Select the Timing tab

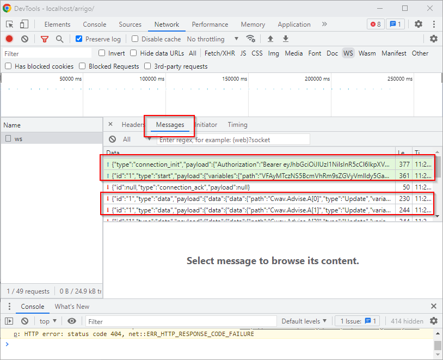tap(237, 124)
